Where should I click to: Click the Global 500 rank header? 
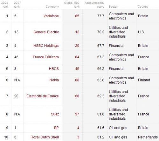[x=72, y=5]
